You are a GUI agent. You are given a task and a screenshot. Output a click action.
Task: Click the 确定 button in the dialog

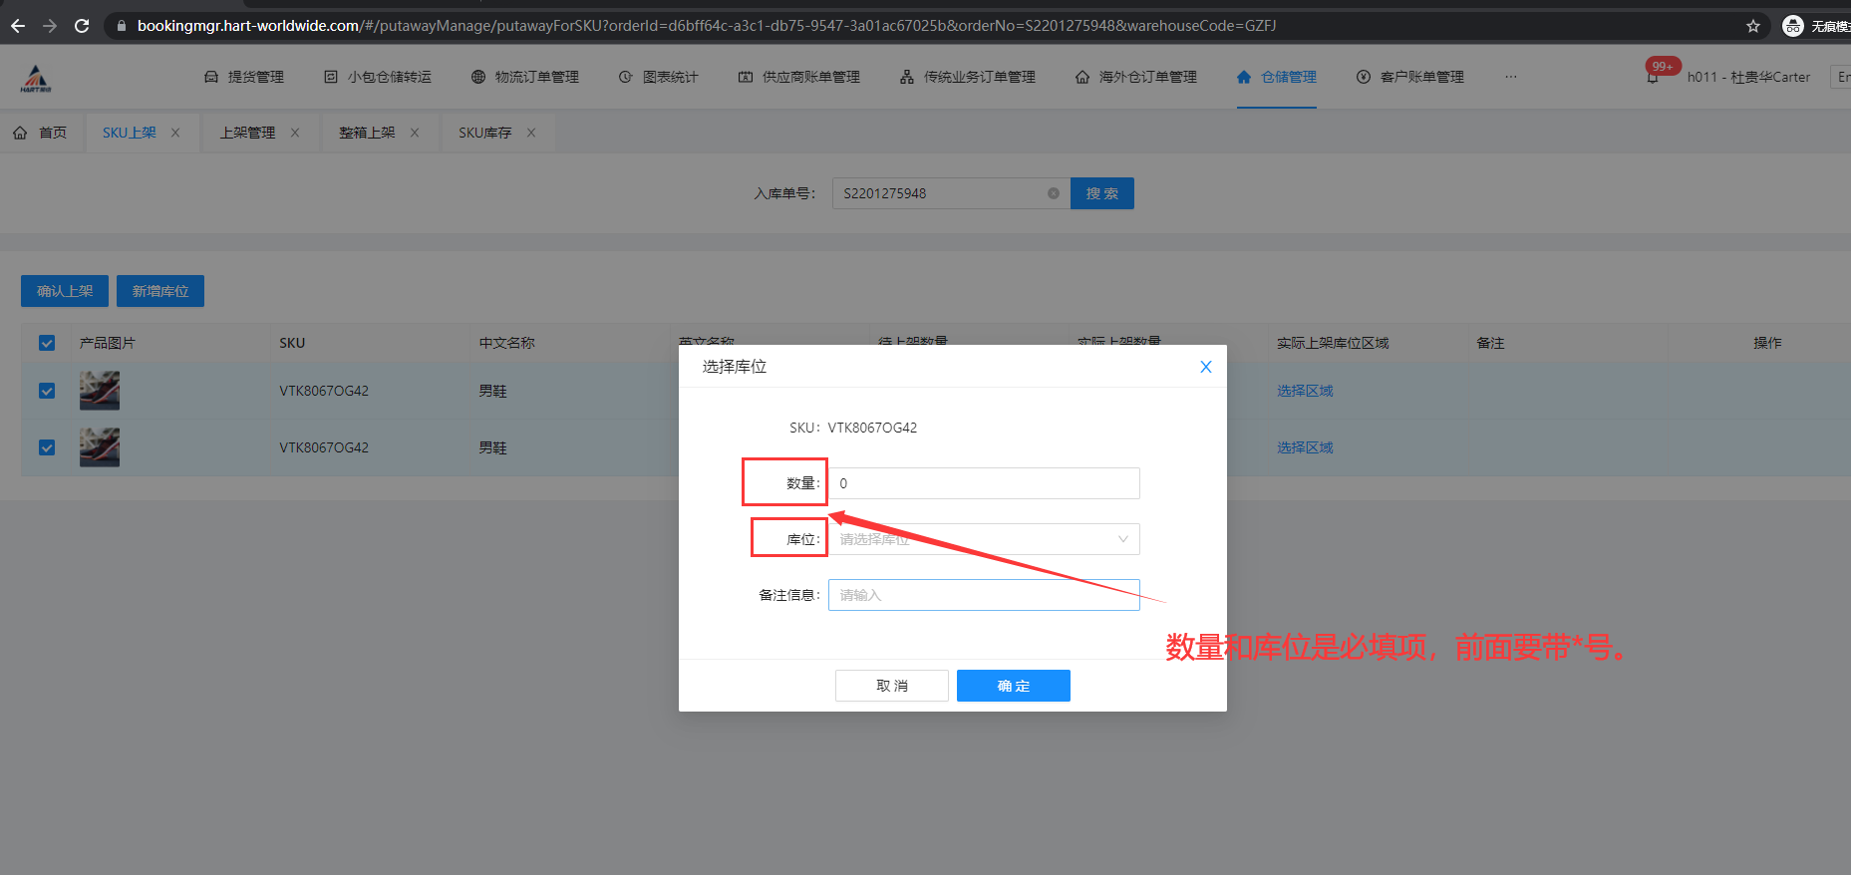pos(1013,686)
